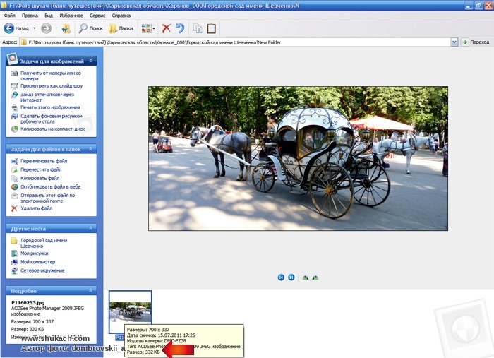Open the Сервис menu
494x358 pixels.
tap(97, 16)
